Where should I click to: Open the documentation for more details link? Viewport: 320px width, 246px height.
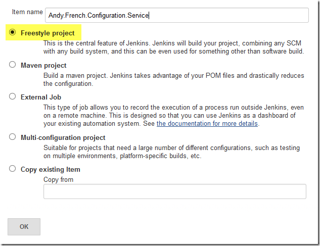(207, 124)
